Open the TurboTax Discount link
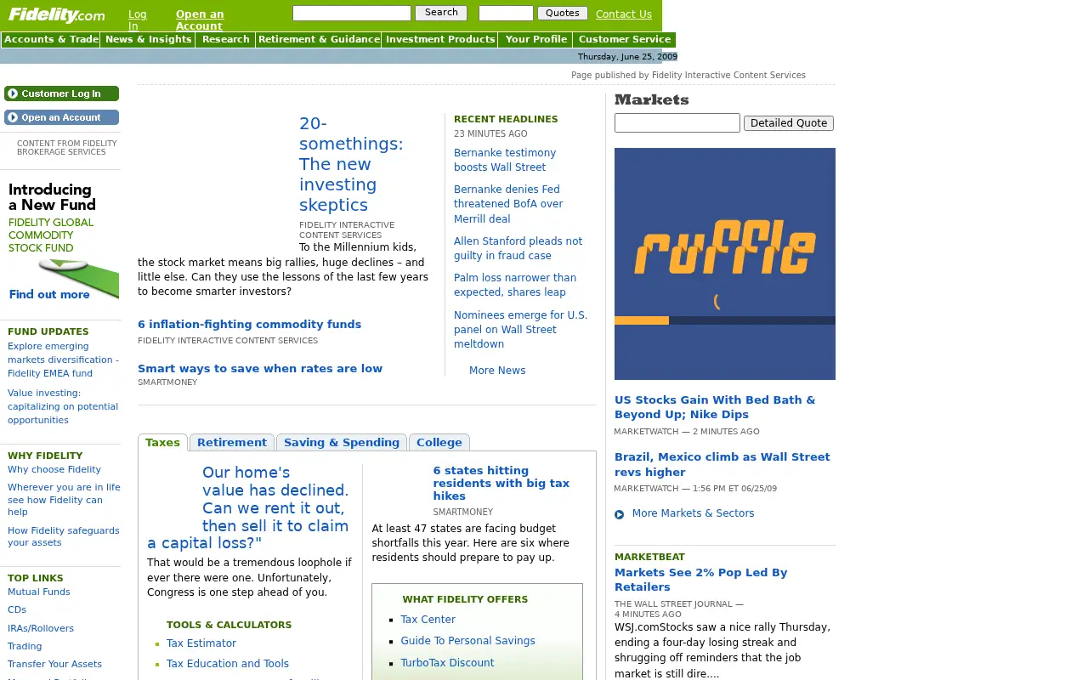This screenshot has height=680, width=1088. 447,663
